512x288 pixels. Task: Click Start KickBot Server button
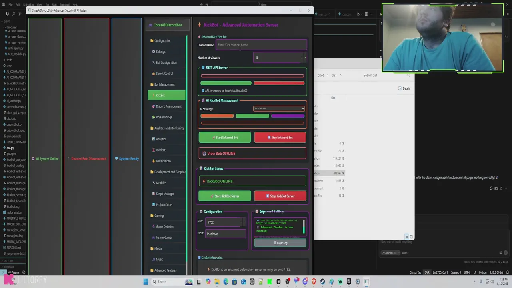tap(225, 196)
